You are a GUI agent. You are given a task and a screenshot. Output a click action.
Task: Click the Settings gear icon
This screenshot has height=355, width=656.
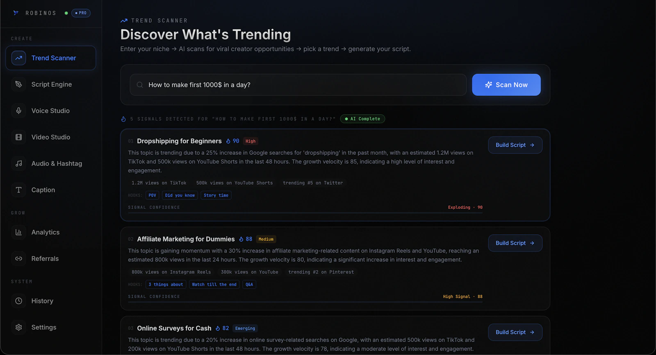(x=19, y=328)
